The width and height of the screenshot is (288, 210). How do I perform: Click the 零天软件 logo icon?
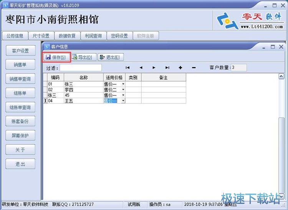click(227, 21)
